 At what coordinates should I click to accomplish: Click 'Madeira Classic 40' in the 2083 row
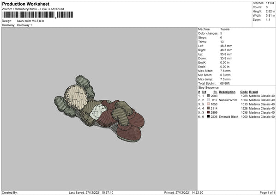262,96
